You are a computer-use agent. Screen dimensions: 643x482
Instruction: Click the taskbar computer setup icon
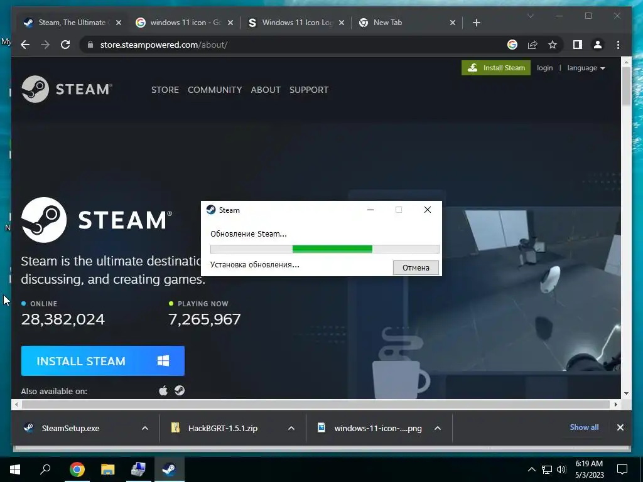139,469
